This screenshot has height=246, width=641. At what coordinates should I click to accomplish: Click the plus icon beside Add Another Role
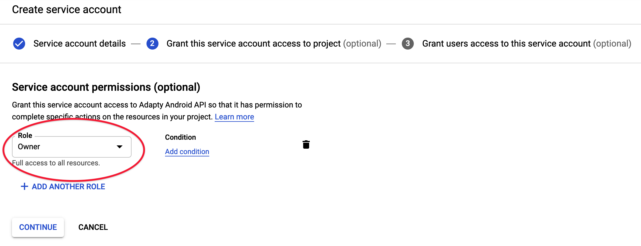pos(24,187)
